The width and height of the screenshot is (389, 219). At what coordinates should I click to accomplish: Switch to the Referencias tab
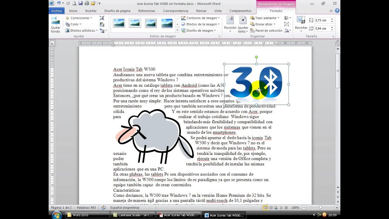tap(147, 11)
